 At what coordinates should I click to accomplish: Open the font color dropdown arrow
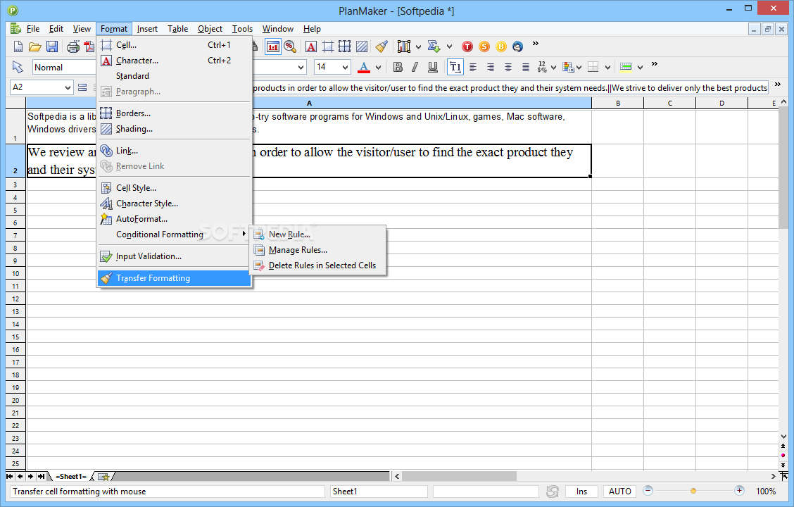378,68
